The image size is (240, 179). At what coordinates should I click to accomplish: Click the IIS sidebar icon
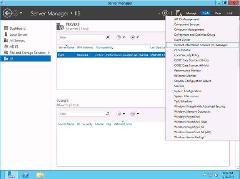[x=6, y=59]
